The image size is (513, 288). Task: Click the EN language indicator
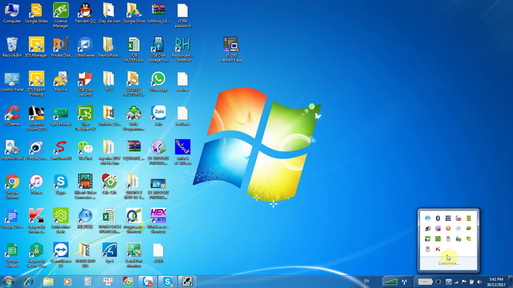366,281
